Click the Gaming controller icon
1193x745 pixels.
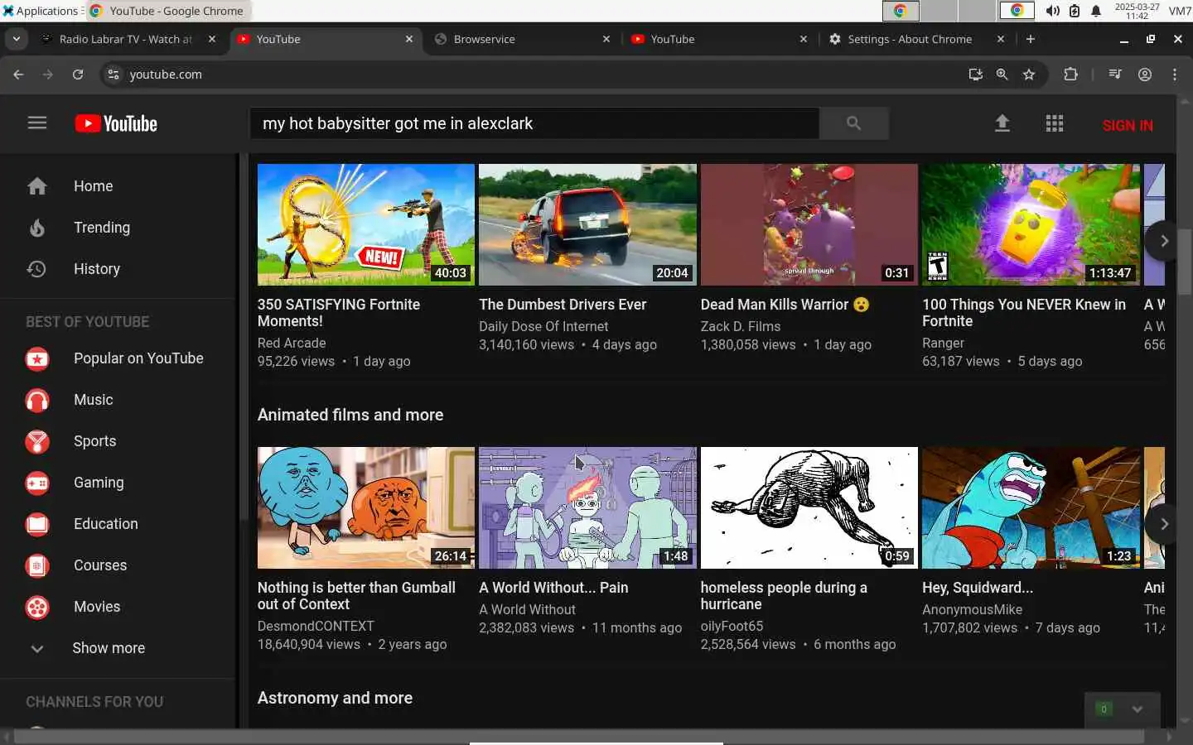point(37,483)
